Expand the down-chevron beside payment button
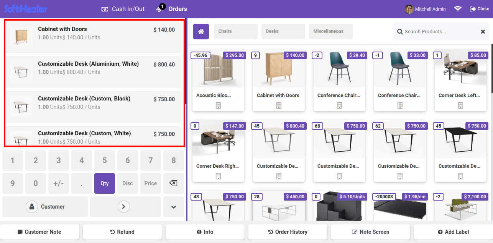The image size is (493, 243). click(174, 207)
